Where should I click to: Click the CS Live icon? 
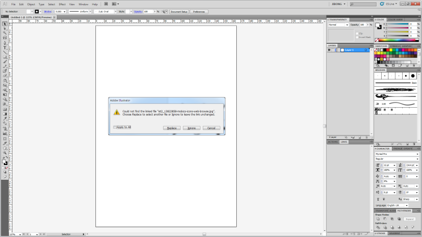(382, 4)
